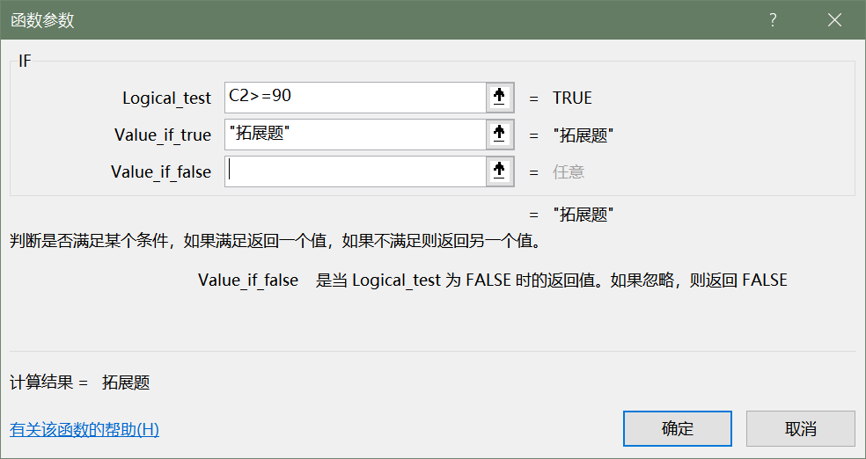Confirm the function with the 确定 button

(x=677, y=428)
